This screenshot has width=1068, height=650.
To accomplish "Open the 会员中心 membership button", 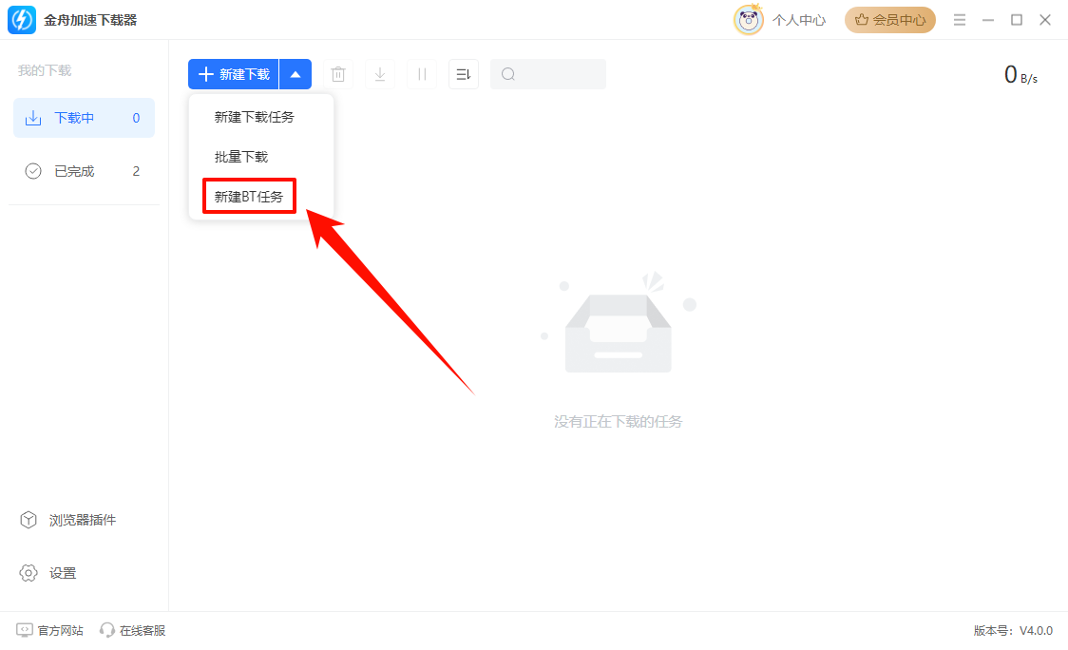I will (x=890, y=20).
